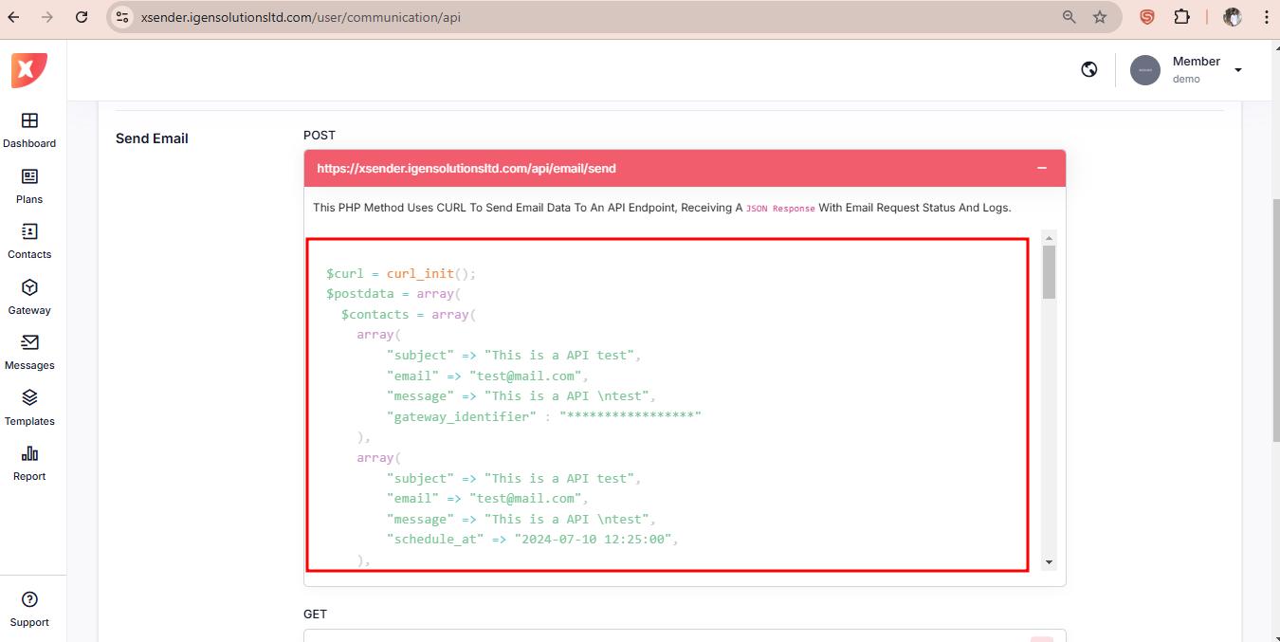Click the email send API URL header
Image resolution: width=1280 pixels, height=642 pixels.
[466, 169]
